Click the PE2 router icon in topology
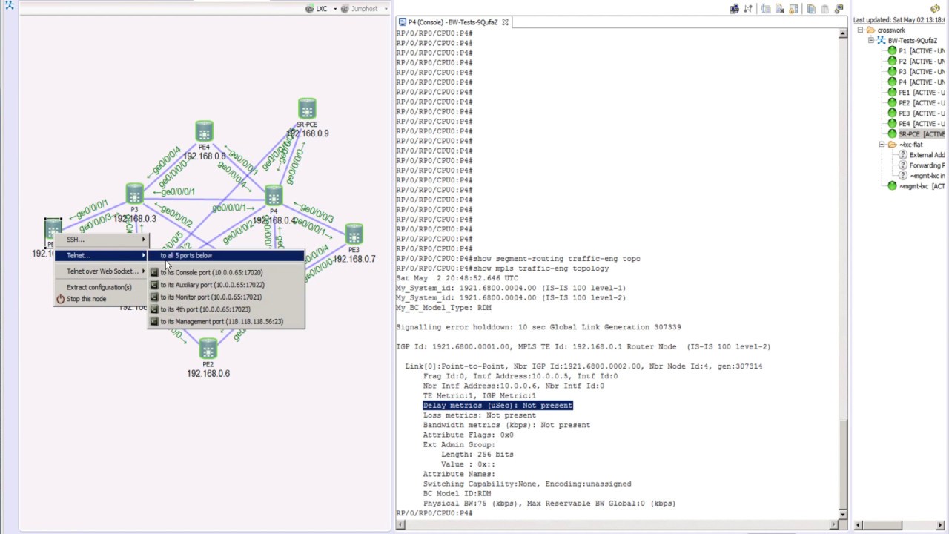Image resolution: width=949 pixels, height=534 pixels. (x=208, y=348)
